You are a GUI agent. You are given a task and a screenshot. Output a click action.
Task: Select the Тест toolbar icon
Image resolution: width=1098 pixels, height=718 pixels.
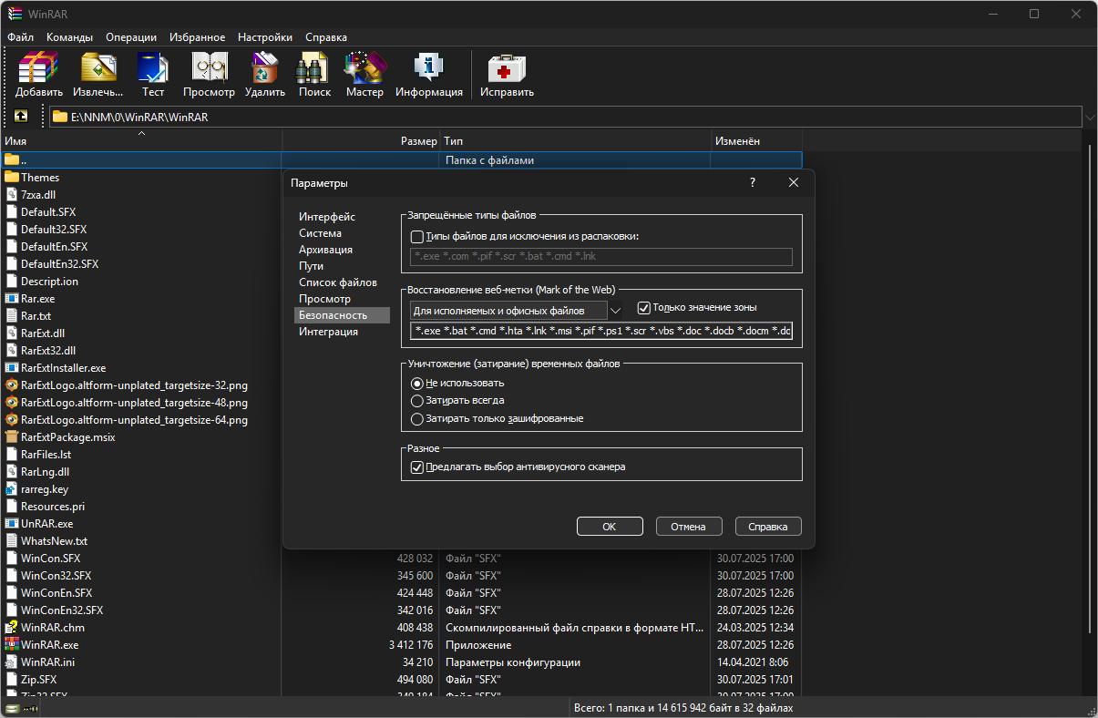coord(153,68)
